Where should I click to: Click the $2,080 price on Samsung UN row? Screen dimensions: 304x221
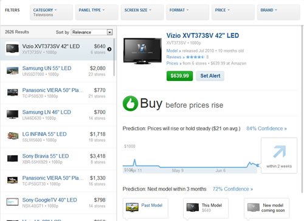click(98, 68)
